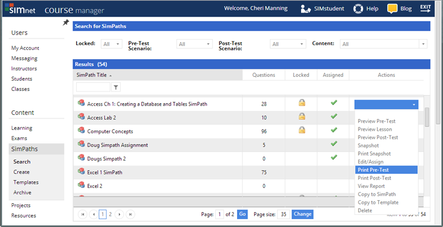Open page 2 of results
Viewport: 443px width, 227px height.
tap(110, 215)
